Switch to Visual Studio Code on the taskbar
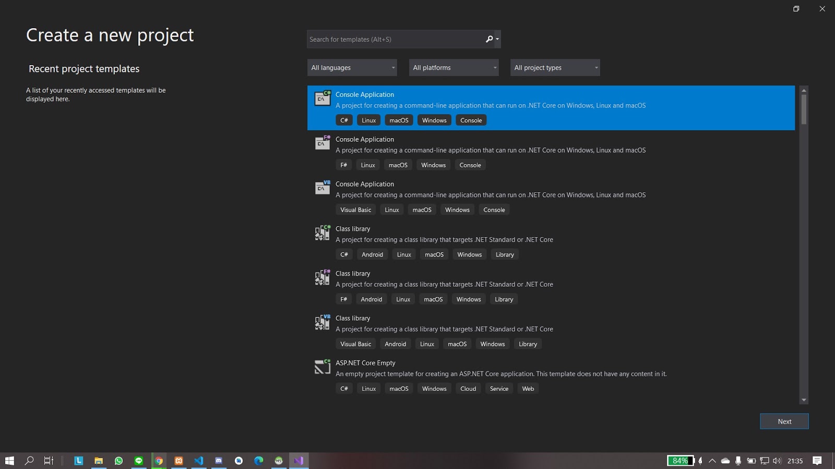Viewport: 835px width, 469px height. click(199, 461)
